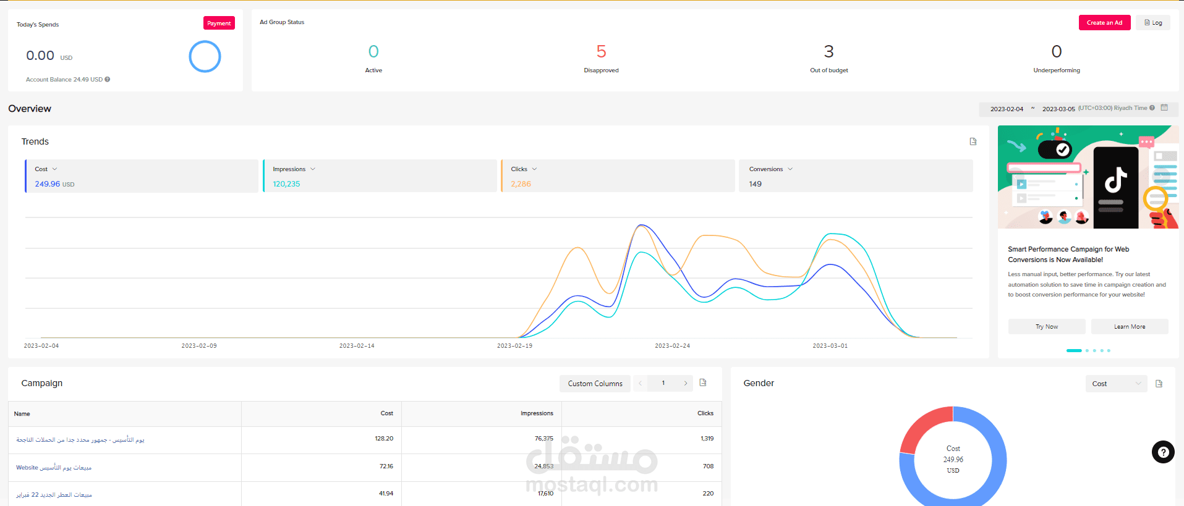Click the Custom Columns button
The image size is (1184, 506).
pos(595,384)
